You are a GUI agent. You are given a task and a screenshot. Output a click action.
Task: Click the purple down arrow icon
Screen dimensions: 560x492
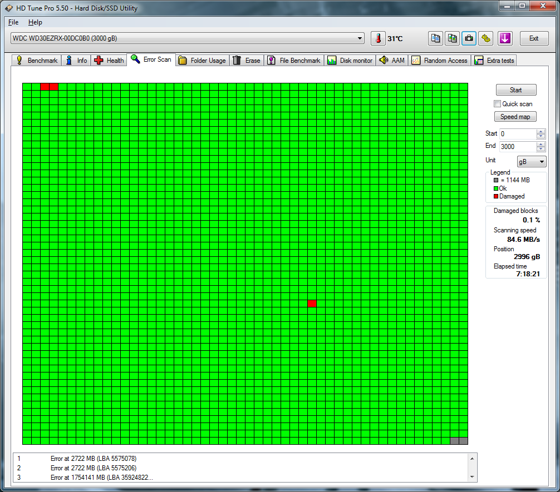pyautogui.click(x=505, y=38)
